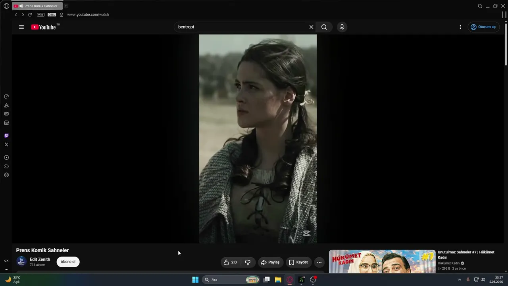
Task: Open X (Twitter) panel in the sidebar
Action: tap(6, 145)
